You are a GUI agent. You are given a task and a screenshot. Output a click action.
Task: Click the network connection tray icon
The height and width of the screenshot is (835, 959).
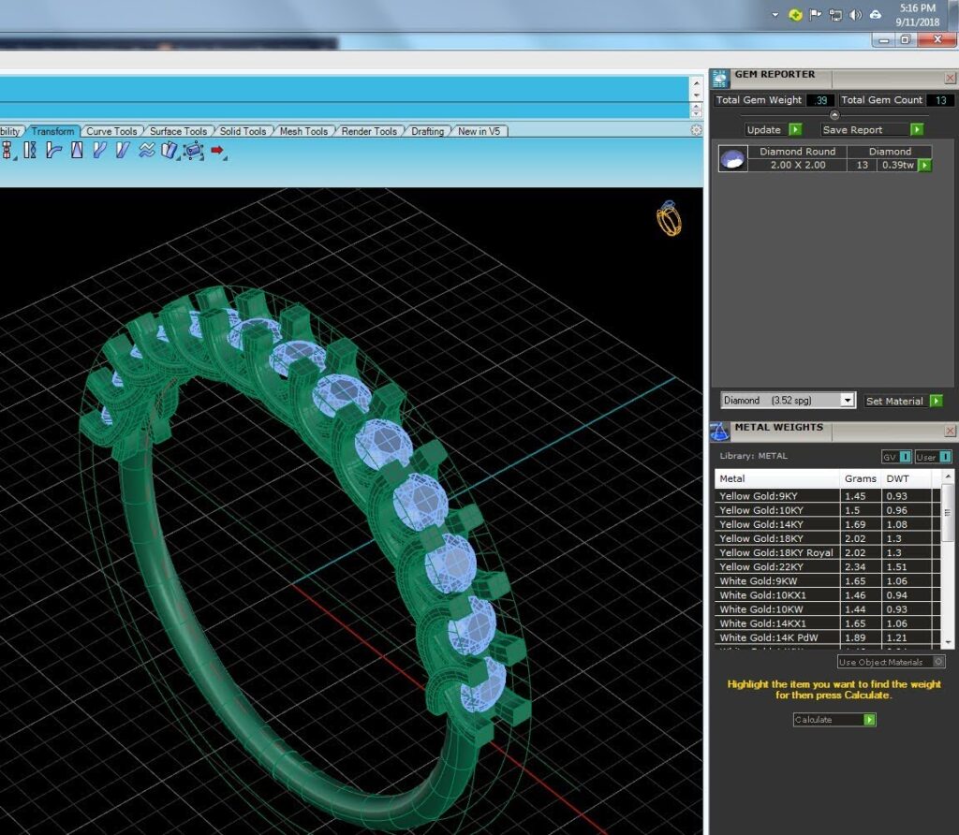click(x=834, y=15)
